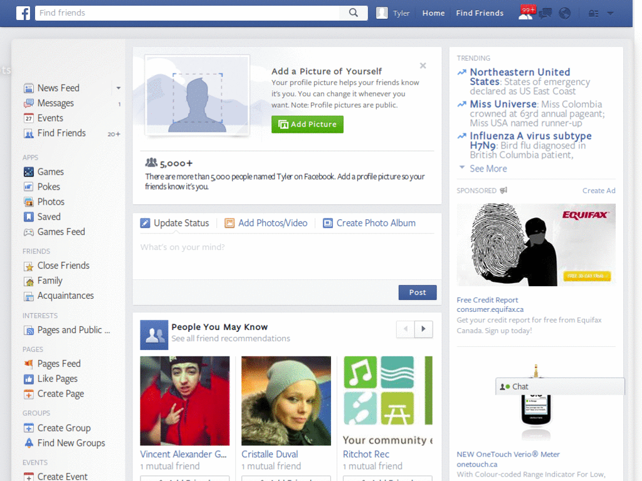This screenshot has width=642, height=481.
Task: Click Tyler's profile picture icon in top bar
Action: 382,13
